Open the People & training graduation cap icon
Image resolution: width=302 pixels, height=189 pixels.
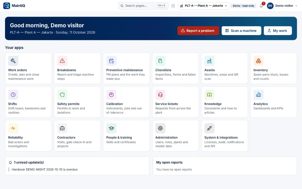point(111,128)
